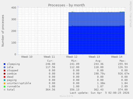This screenshot has height=99, width=133.
Task: Click the idle current value 117.56
Action: 50,67
